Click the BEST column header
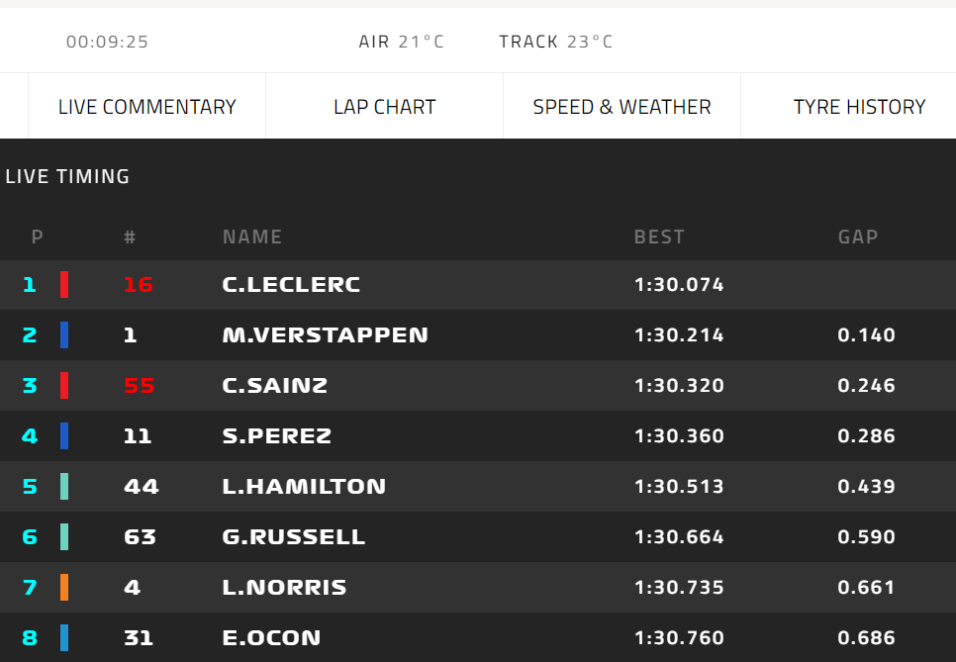Viewport: 956px width, 662px height. (x=659, y=237)
